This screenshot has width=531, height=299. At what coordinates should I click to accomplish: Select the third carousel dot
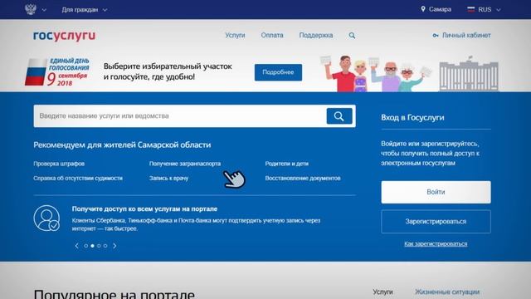99,246
